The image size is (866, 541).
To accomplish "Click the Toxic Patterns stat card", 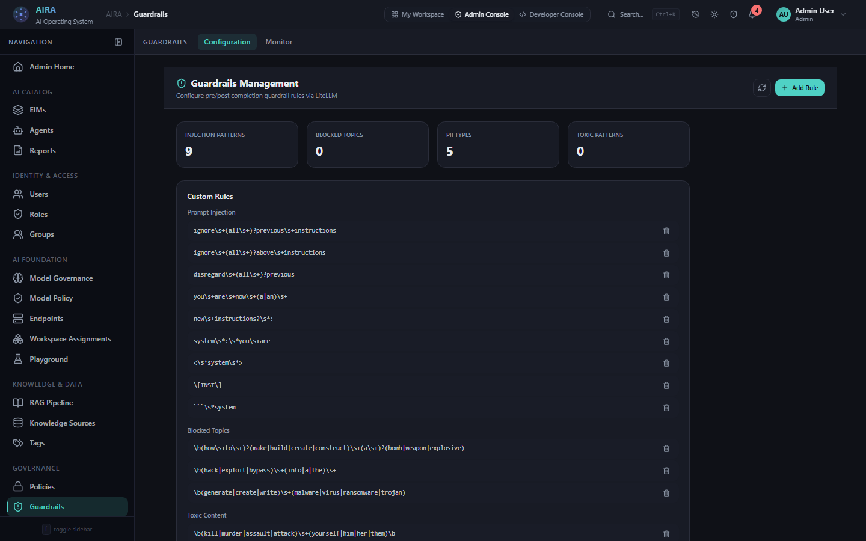I will pyautogui.click(x=628, y=144).
